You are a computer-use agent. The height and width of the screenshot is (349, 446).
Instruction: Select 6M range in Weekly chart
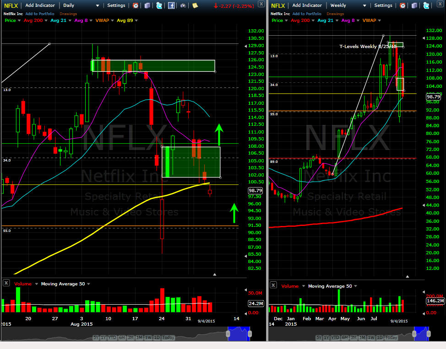(x=345, y=338)
